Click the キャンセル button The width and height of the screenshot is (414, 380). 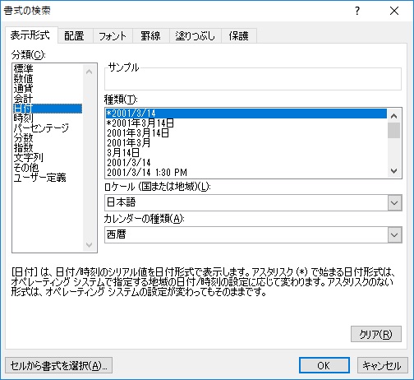point(382,365)
